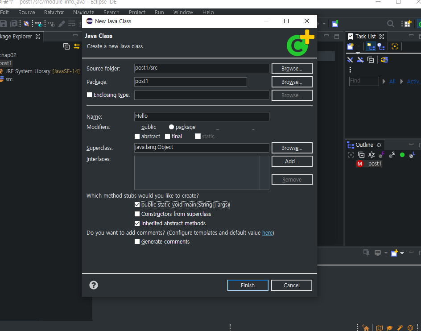Open the toolbar dropdown arrow left of pin icon
The height and width of the screenshot is (331, 421).
[324, 24]
